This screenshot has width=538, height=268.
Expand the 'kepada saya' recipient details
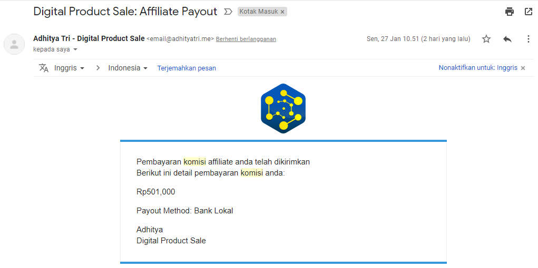click(x=75, y=49)
